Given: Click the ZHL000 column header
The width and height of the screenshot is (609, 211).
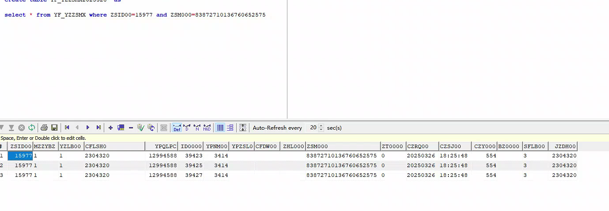Looking at the screenshot, I should (x=293, y=146).
